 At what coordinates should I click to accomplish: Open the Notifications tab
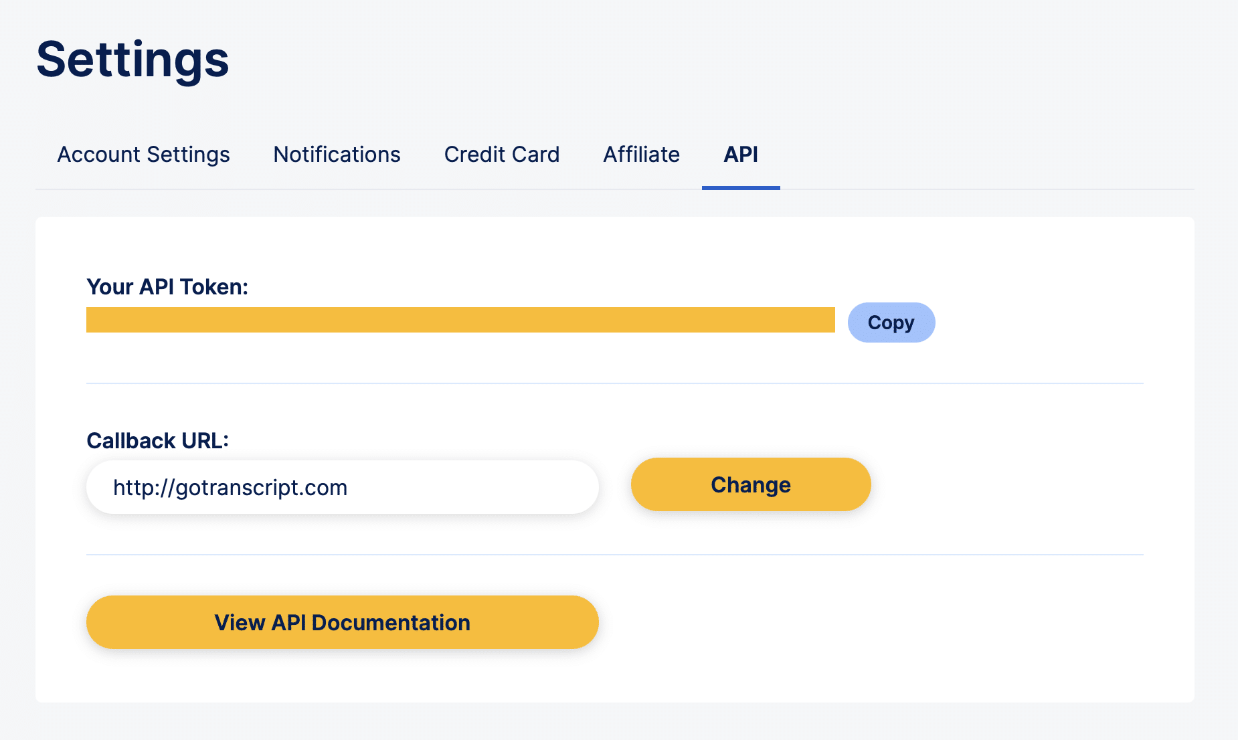click(x=336, y=155)
